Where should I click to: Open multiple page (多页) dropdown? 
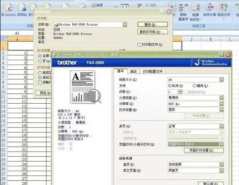[222, 126]
